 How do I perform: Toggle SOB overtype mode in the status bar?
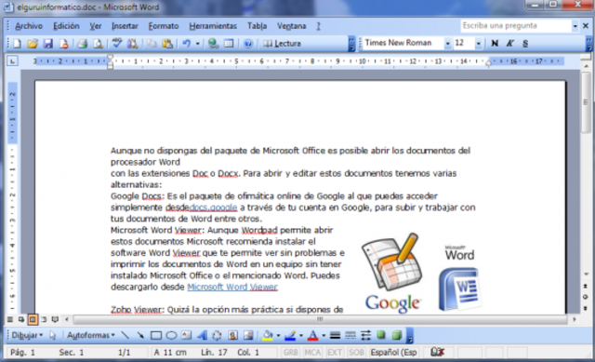pyautogui.click(x=356, y=353)
